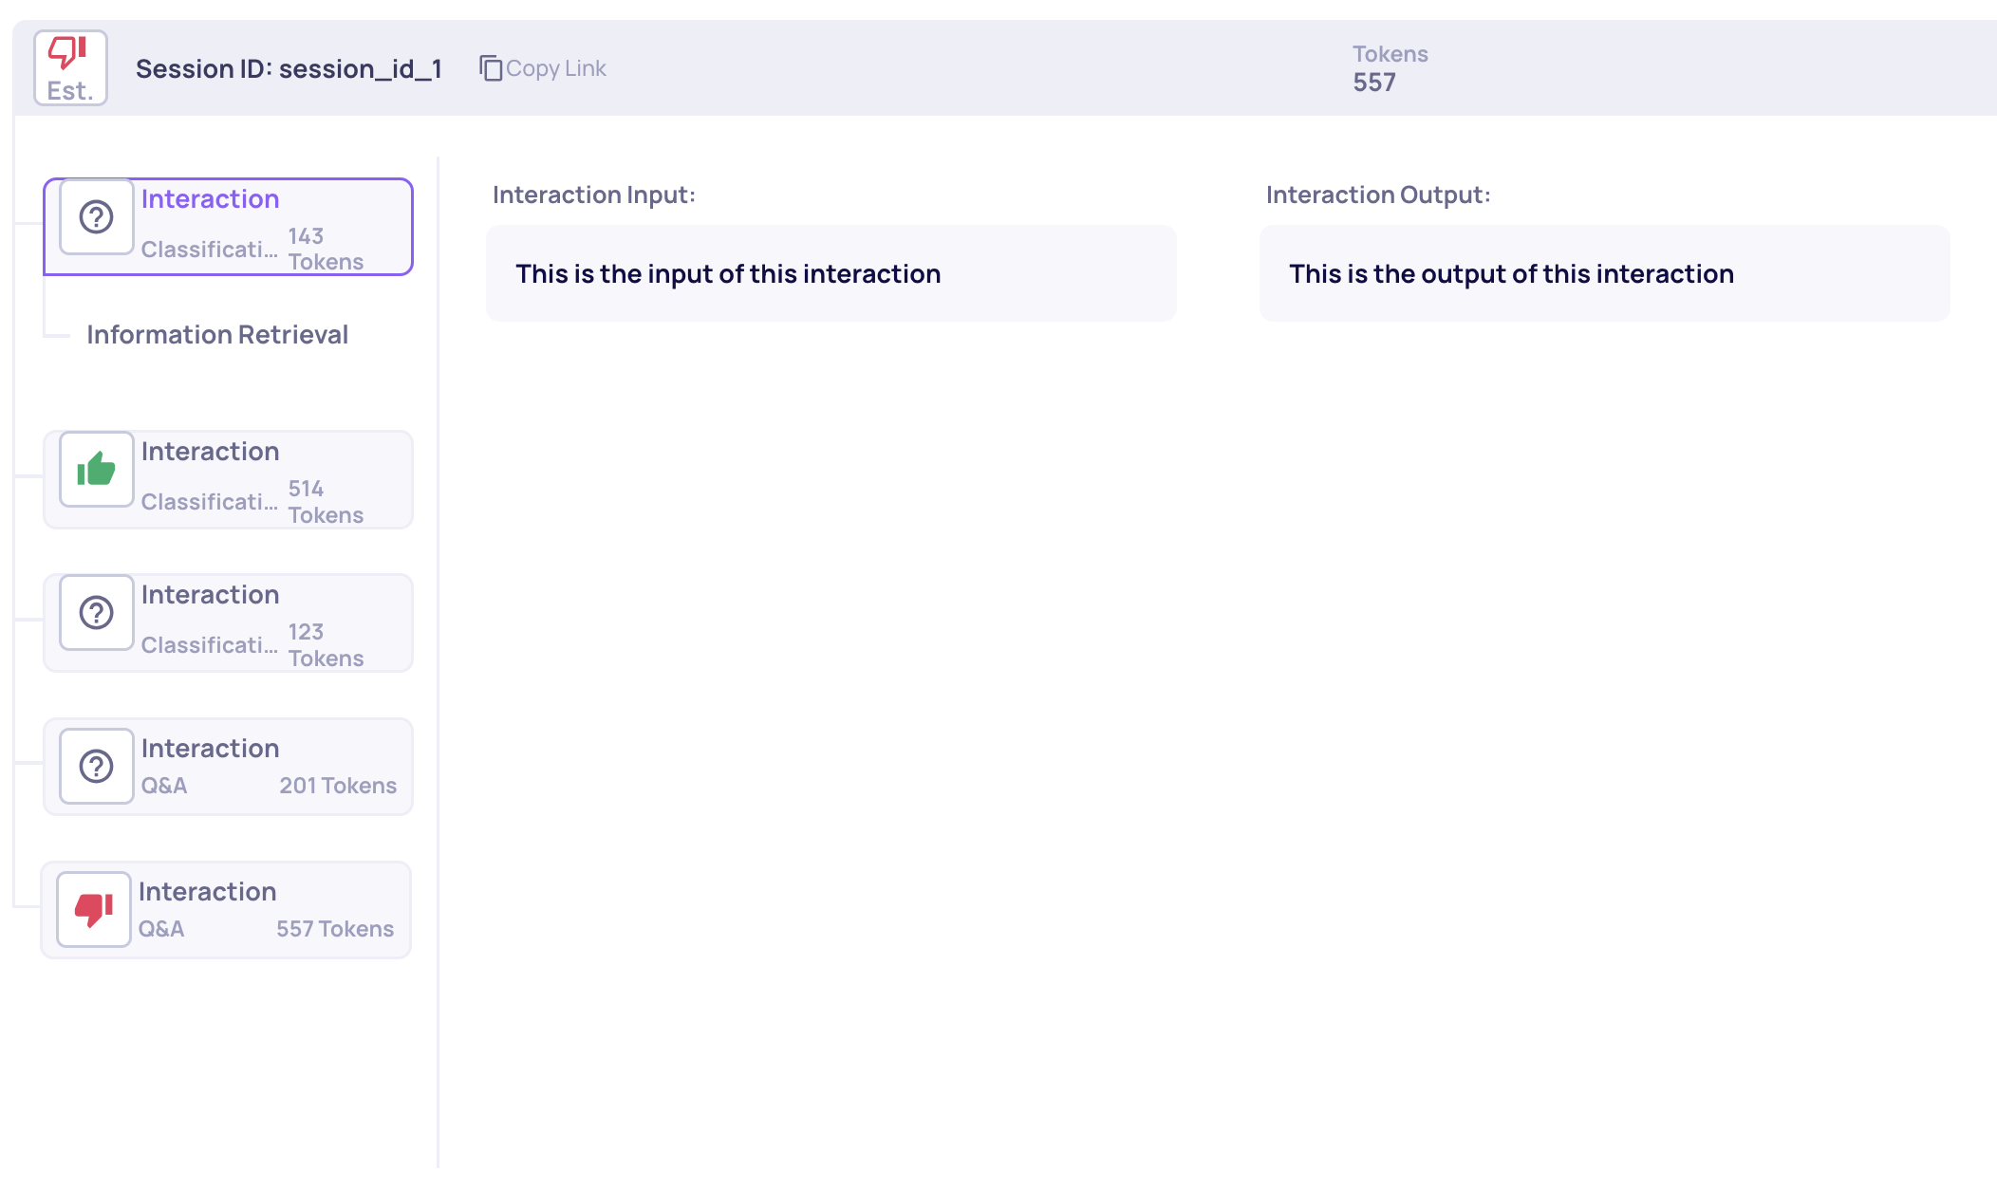Click question mark icon on 123 Tokens interaction
This screenshot has height=1188, width=1997.
pos(96,613)
